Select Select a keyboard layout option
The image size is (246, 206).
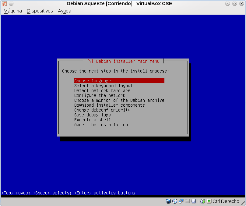(104, 86)
